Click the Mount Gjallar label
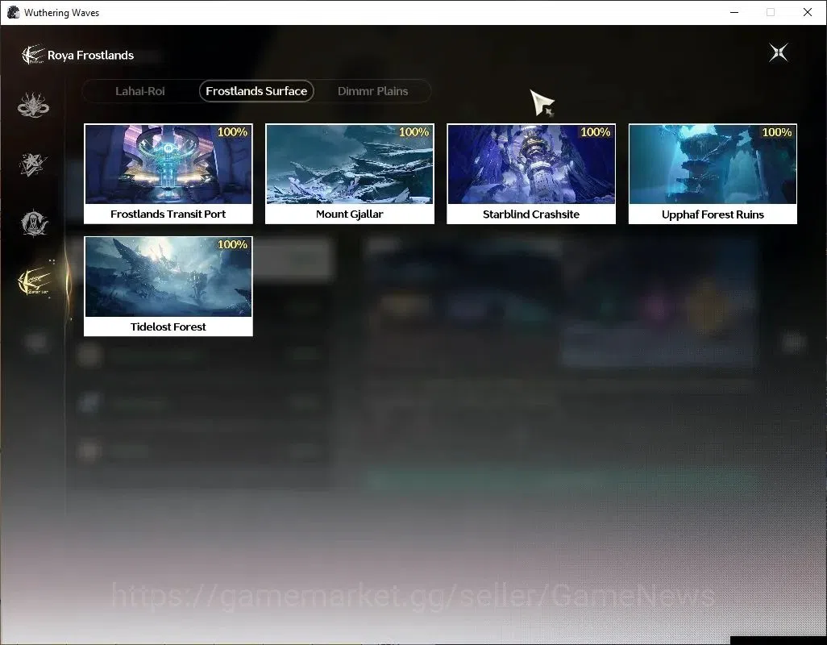 click(350, 214)
